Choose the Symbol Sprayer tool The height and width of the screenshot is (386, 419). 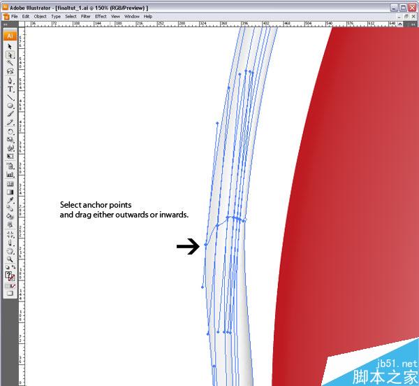pyautogui.click(x=10, y=166)
